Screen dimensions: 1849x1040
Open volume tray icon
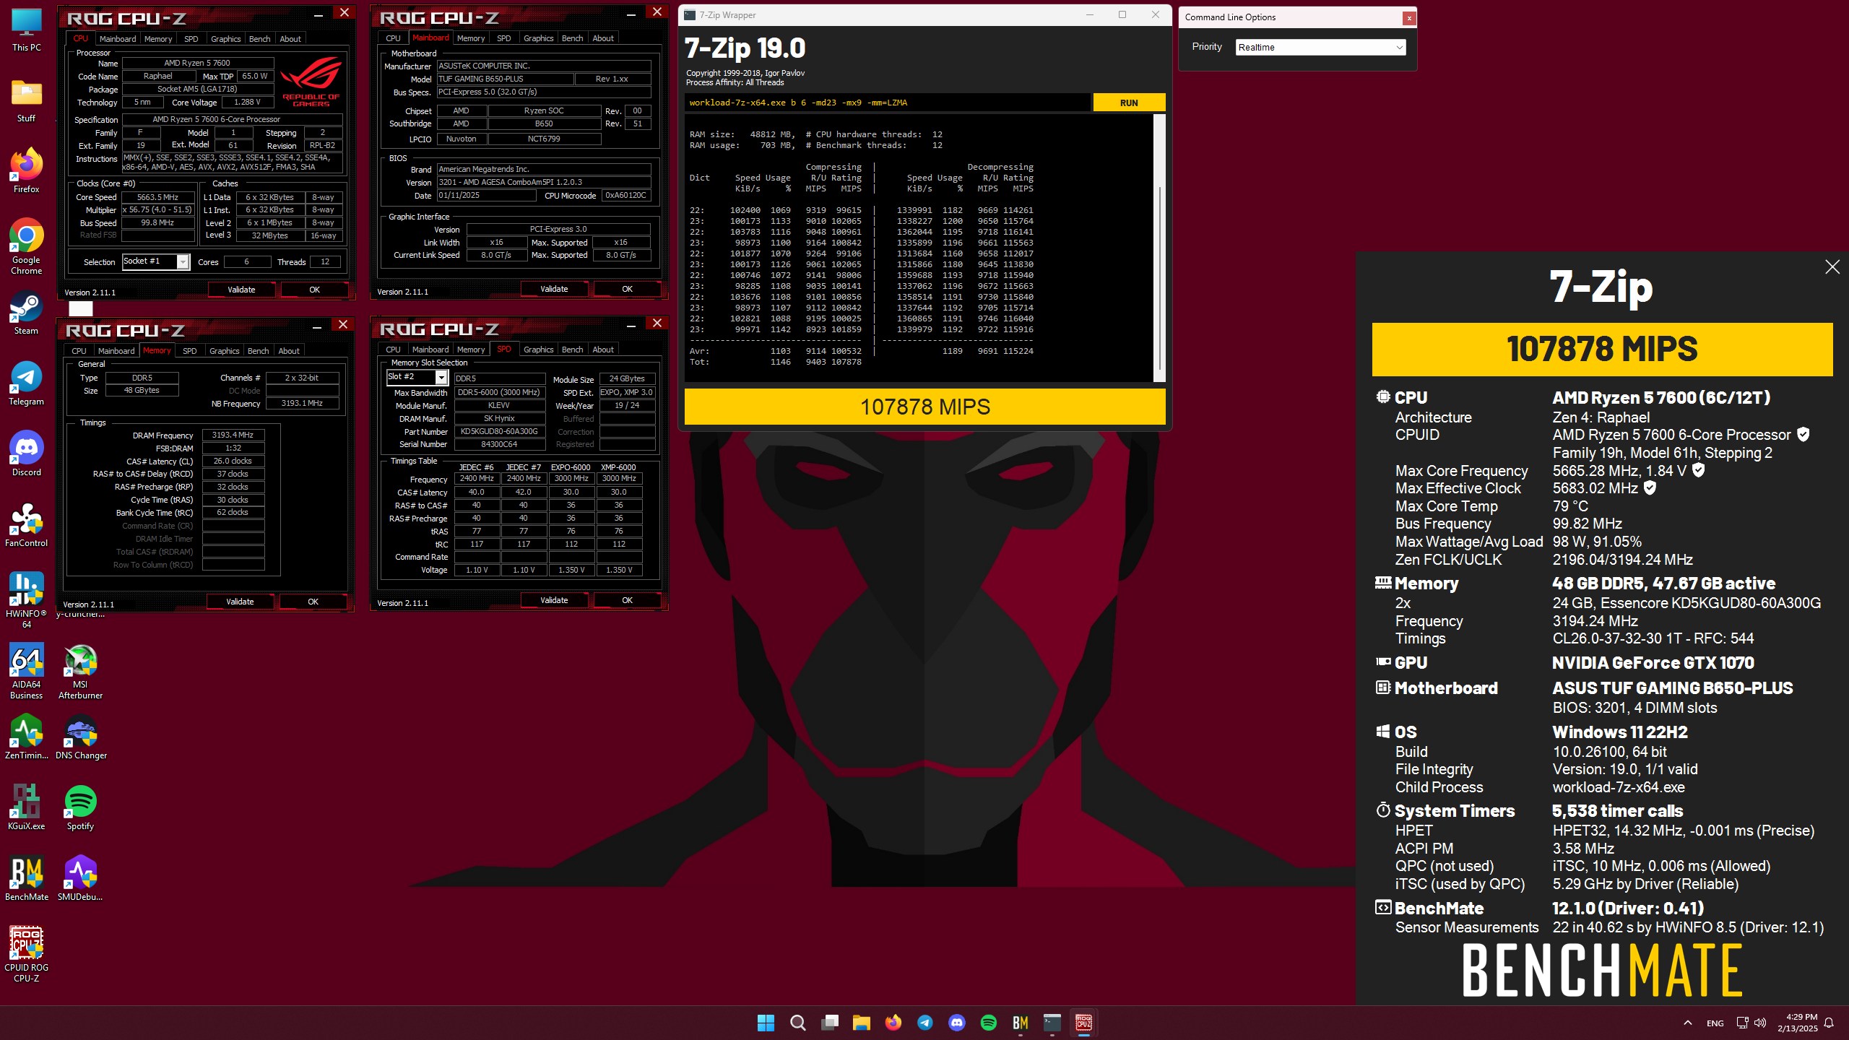click(x=1760, y=1023)
